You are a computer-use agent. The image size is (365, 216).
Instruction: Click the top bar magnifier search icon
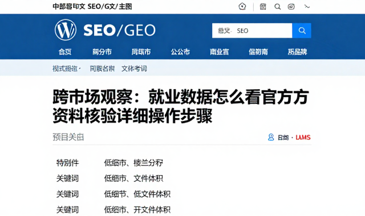pyautogui.click(x=278, y=6)
